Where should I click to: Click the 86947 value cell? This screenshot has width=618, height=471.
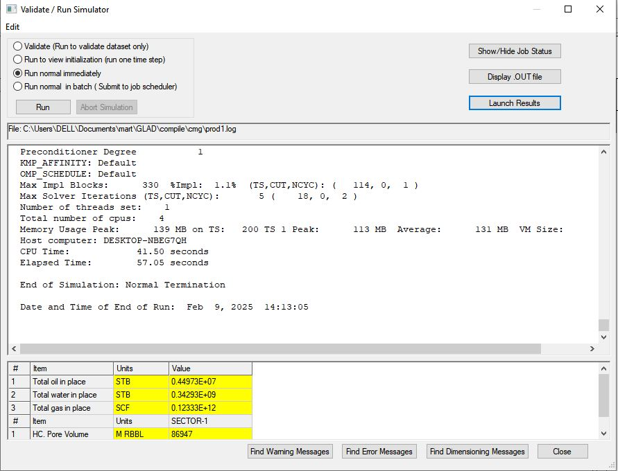click(210, 434)
